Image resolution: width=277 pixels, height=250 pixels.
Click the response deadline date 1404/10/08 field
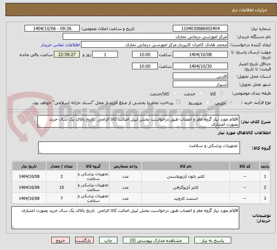point(200,54)
